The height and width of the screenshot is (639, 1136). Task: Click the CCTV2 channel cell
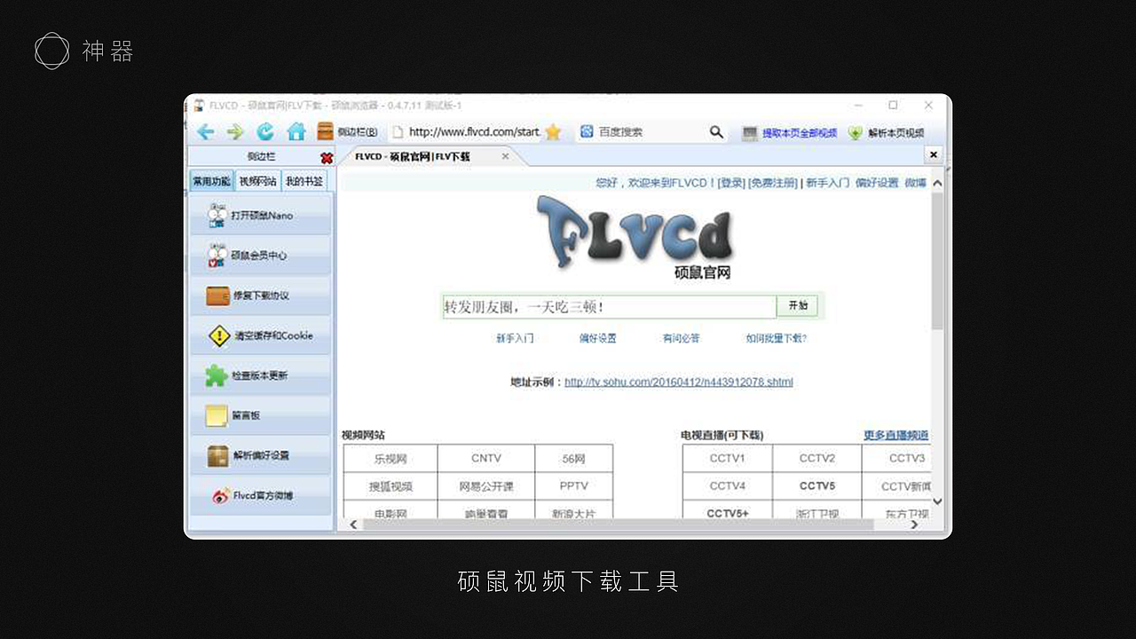pyautogui.click(x=817, y=459)
